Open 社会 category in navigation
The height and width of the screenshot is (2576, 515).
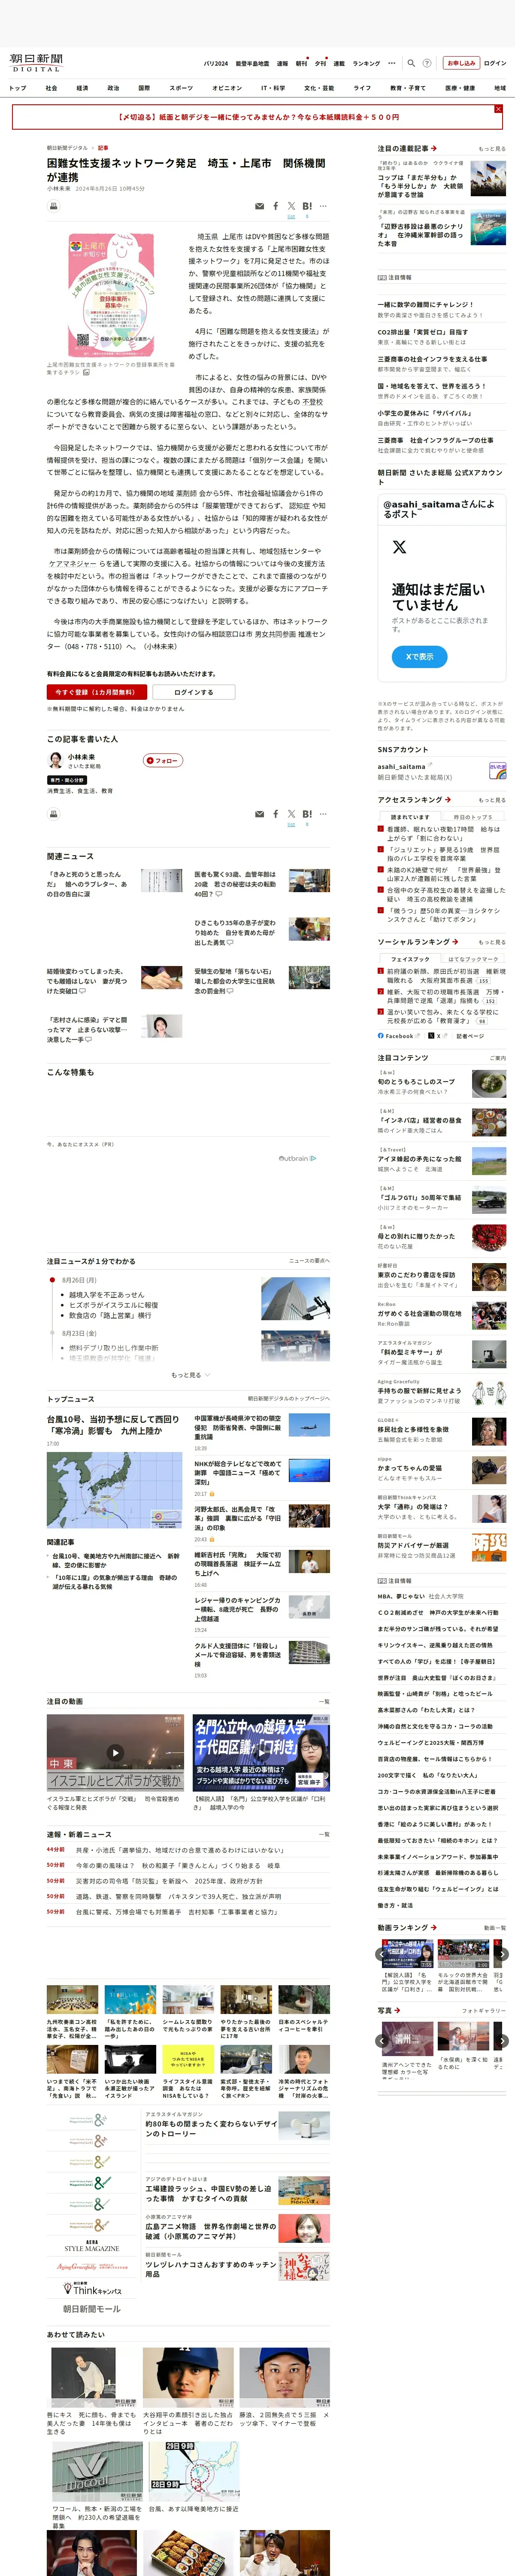click(51, 88)
